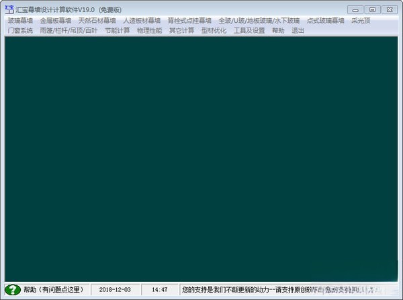Open the 雨篷/栏杆/吊顶/百叶 menu
The image size is (403, 300).
coord(68,31)
